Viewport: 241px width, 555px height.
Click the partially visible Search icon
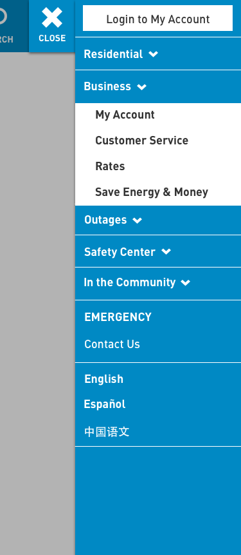pos(3,17)
